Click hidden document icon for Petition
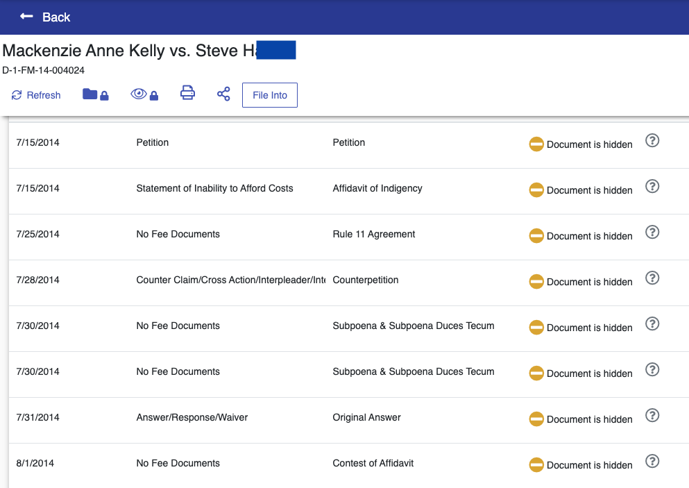This screenshot has width=689, height=488. coord(536,144)
